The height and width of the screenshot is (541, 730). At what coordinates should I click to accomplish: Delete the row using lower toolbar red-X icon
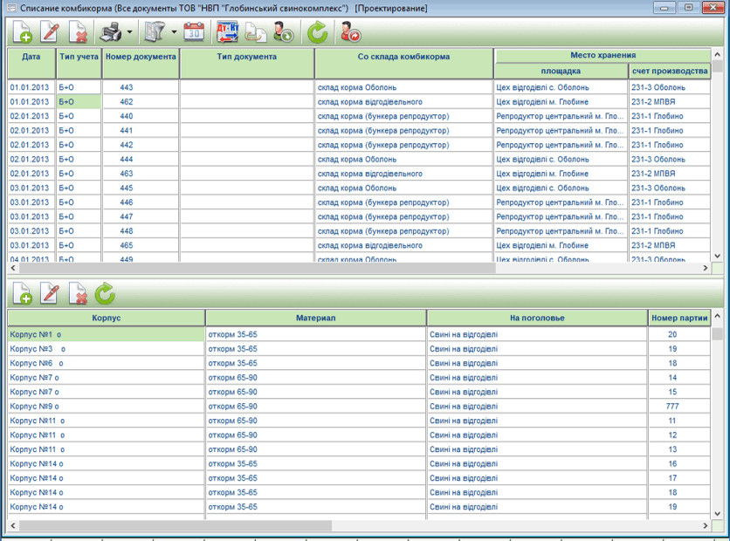pos(78,293)
